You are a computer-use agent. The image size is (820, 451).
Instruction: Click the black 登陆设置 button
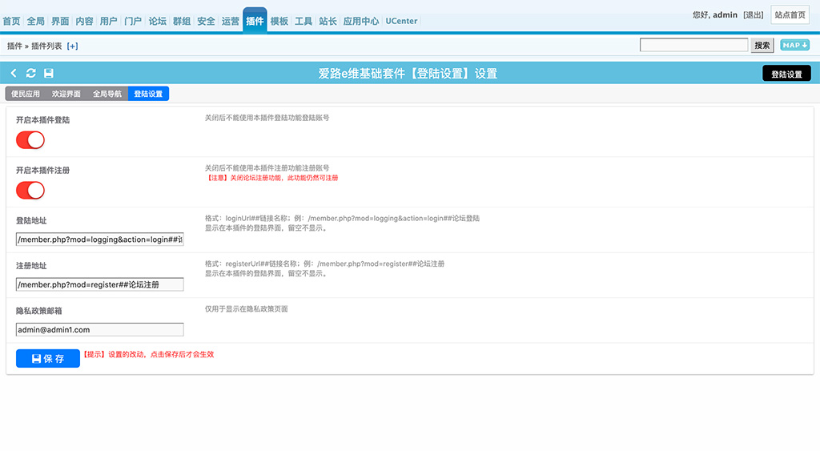(786, 74)
